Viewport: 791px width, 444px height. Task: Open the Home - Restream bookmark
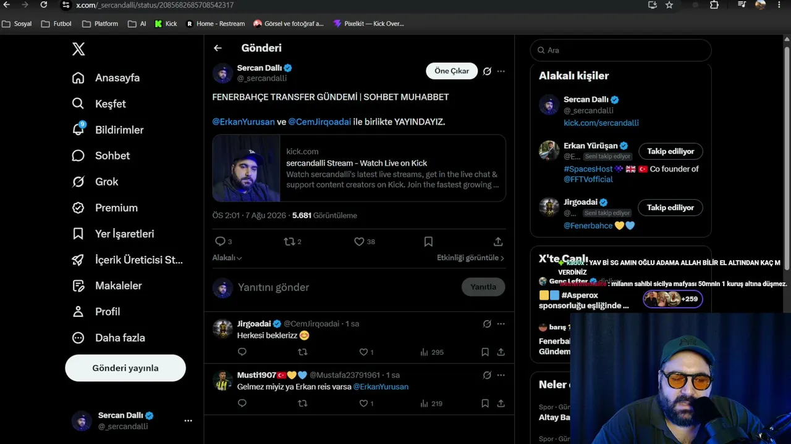click(x=216, y=24)
